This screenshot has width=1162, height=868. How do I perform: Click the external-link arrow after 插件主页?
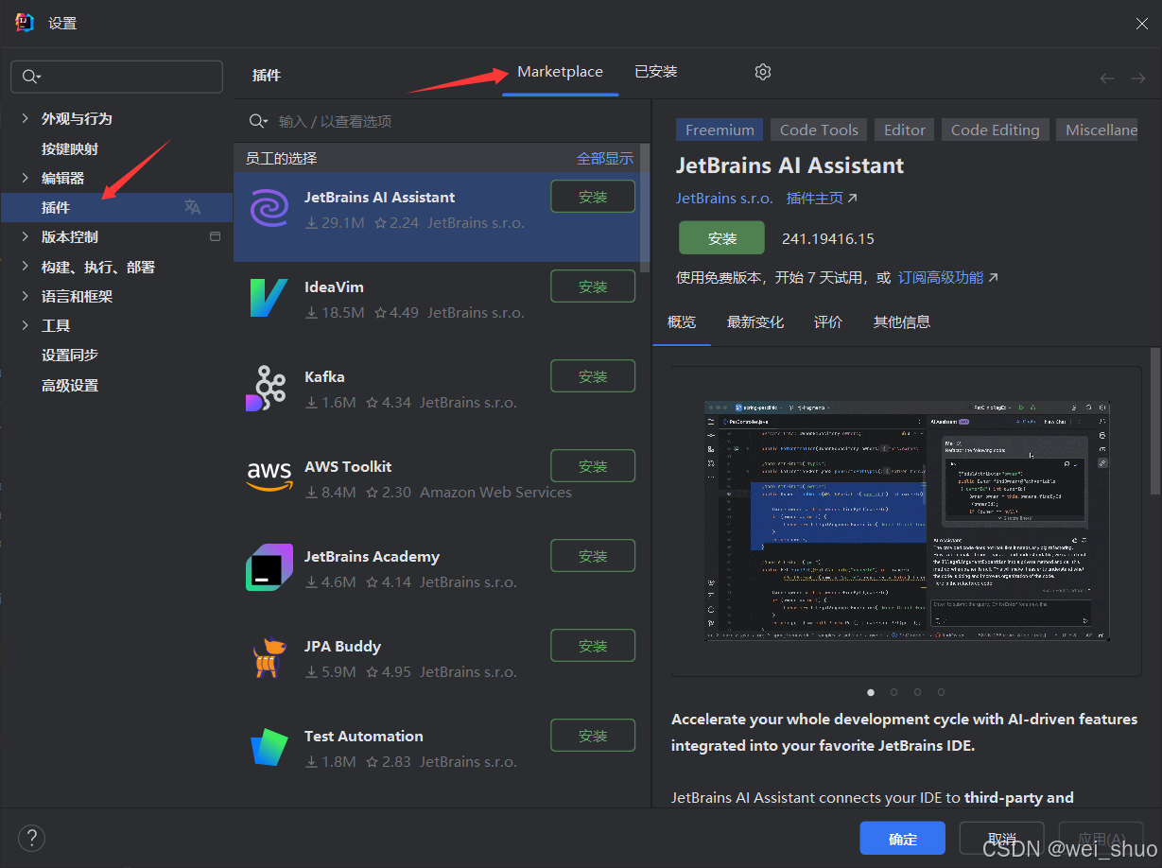click(x=852, y=198)
